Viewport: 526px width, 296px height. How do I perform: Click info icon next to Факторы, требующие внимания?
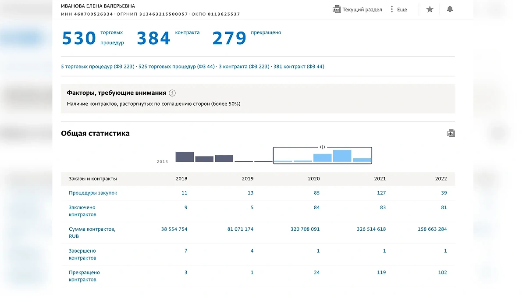172,93
